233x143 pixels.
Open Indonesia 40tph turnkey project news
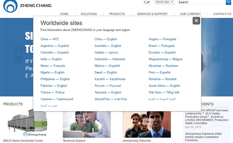click(x=203, y=137)
